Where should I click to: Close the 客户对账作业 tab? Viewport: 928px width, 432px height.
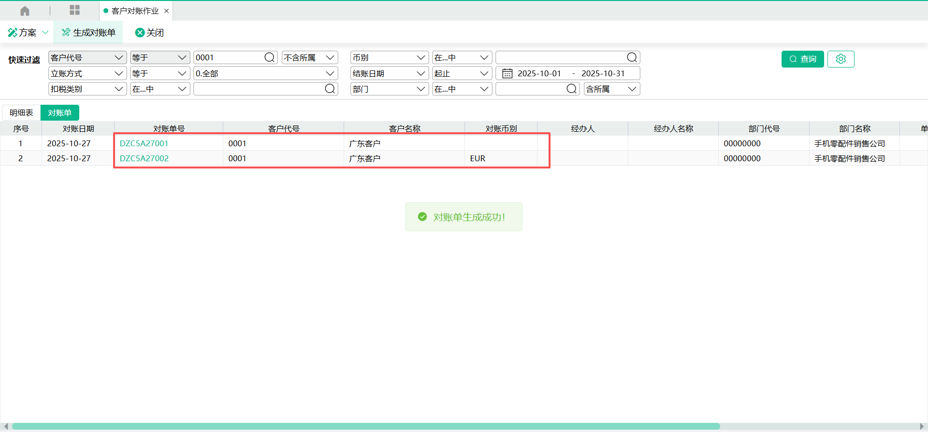pyautogui.click(x=166, y=11)
